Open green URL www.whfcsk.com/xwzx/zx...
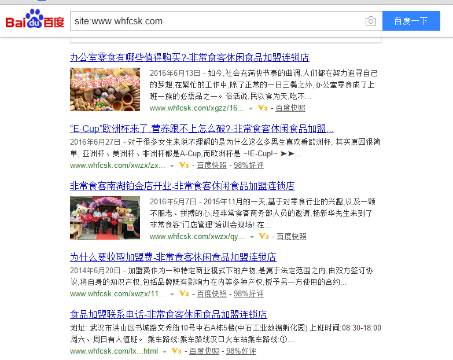This screenshot has height=360, width=453. 117,166
